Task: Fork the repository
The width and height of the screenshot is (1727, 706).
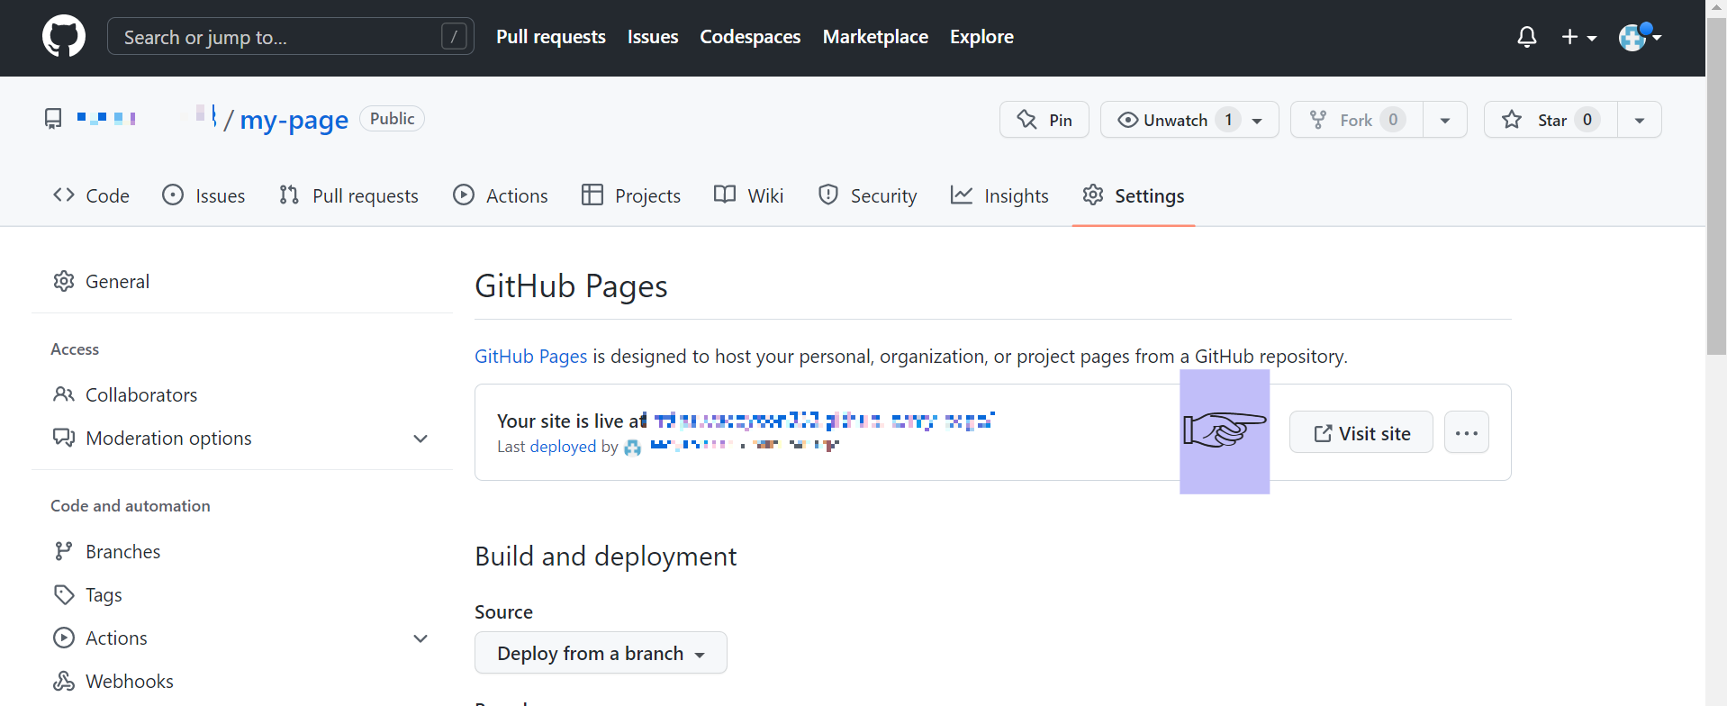Action: click(x=1356, y=120)
